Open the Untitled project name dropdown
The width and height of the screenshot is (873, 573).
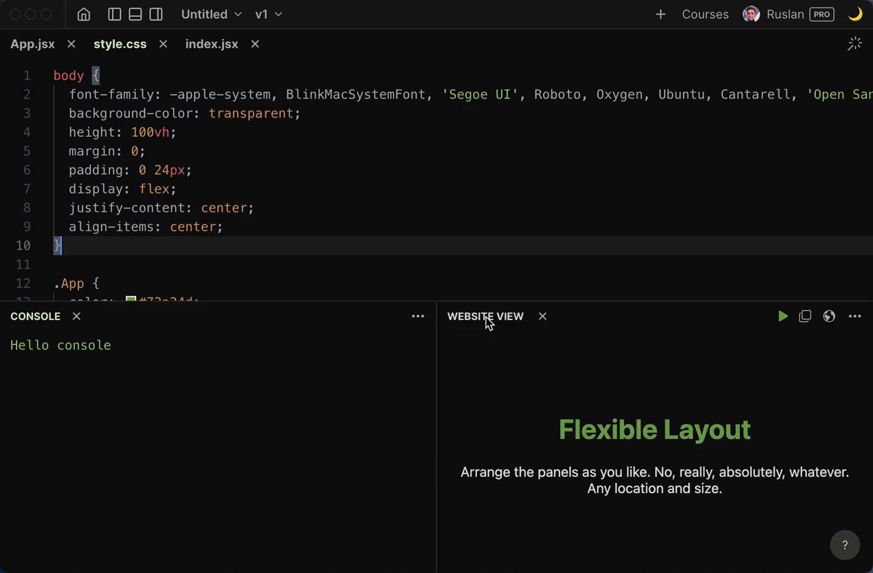click(x=211, y=14)
